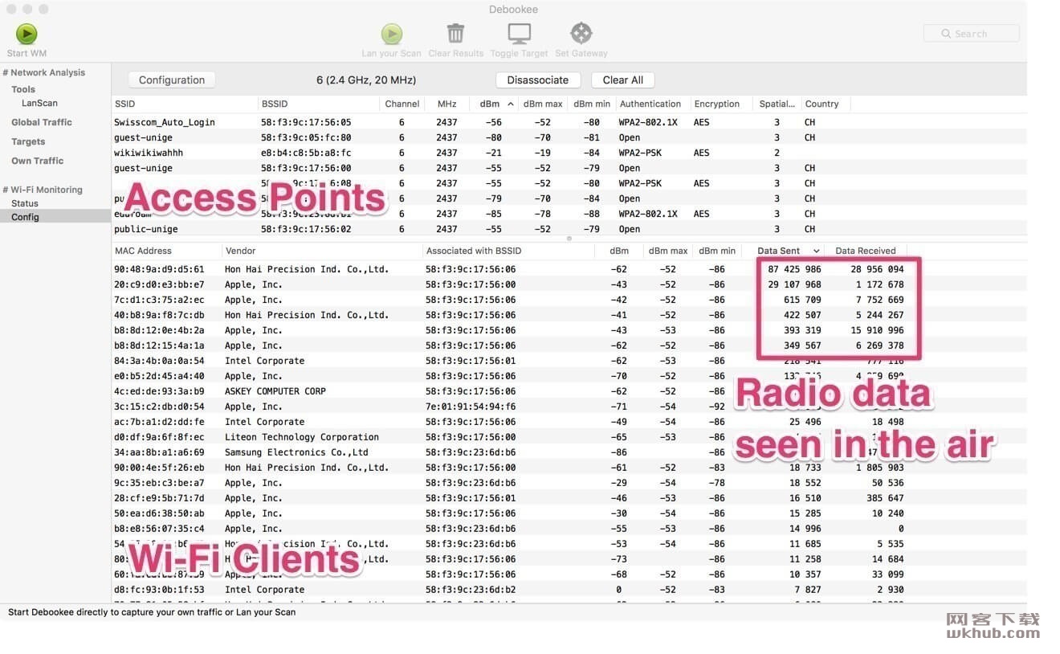Click the Lan your Scan icon

pos(391,34)
